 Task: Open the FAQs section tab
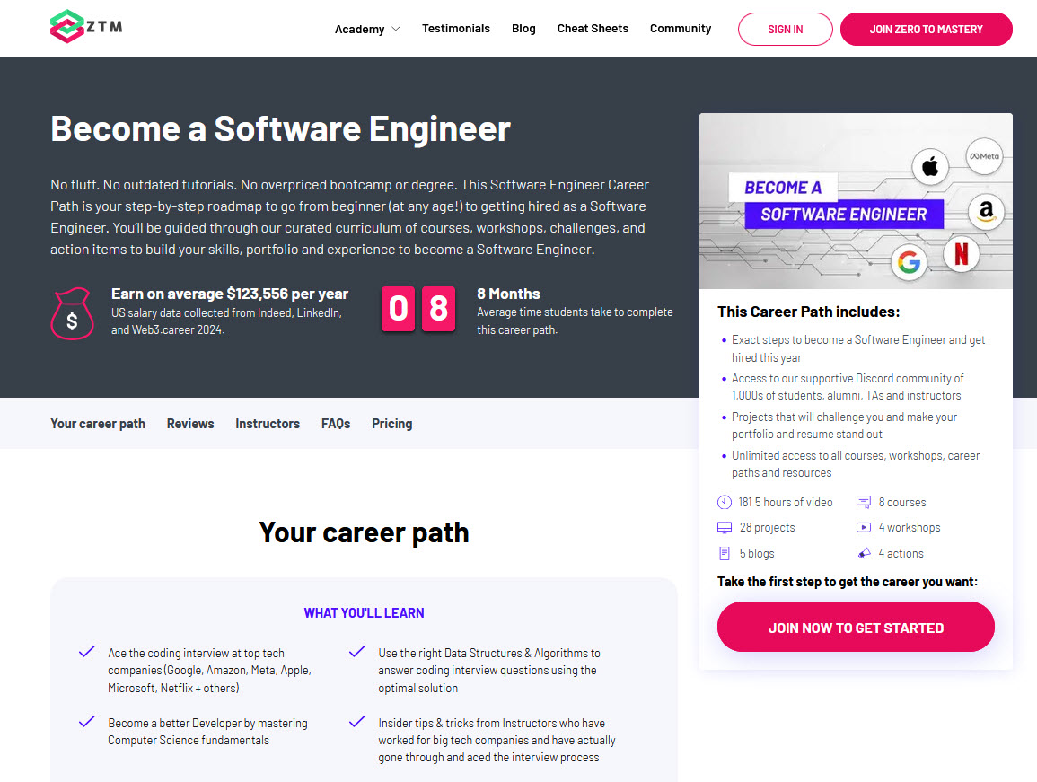tap(336, 424)
